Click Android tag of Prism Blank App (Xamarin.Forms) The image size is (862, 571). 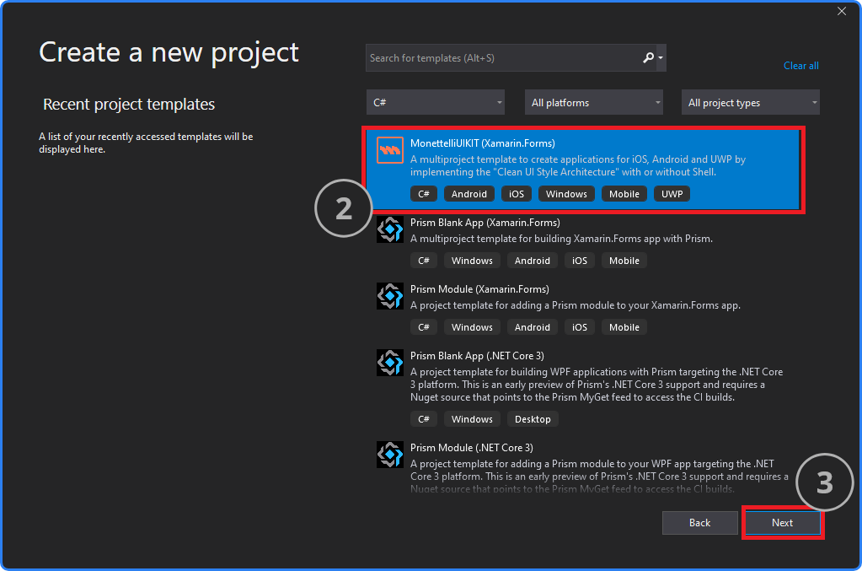tap(533, 260)
